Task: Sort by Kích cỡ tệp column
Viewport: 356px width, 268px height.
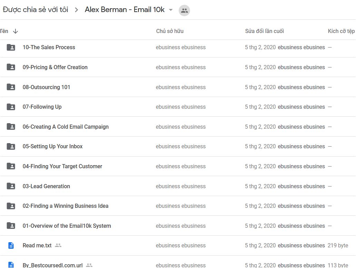Action: [341, 31]
